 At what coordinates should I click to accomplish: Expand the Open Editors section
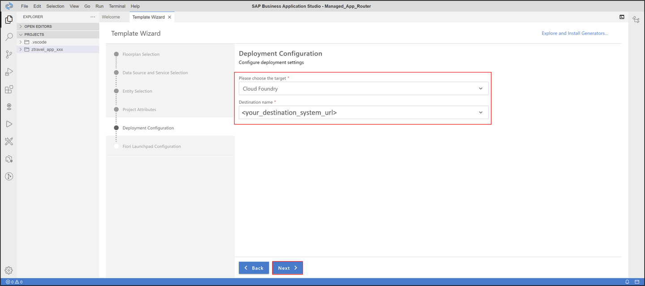coord(58,26)
